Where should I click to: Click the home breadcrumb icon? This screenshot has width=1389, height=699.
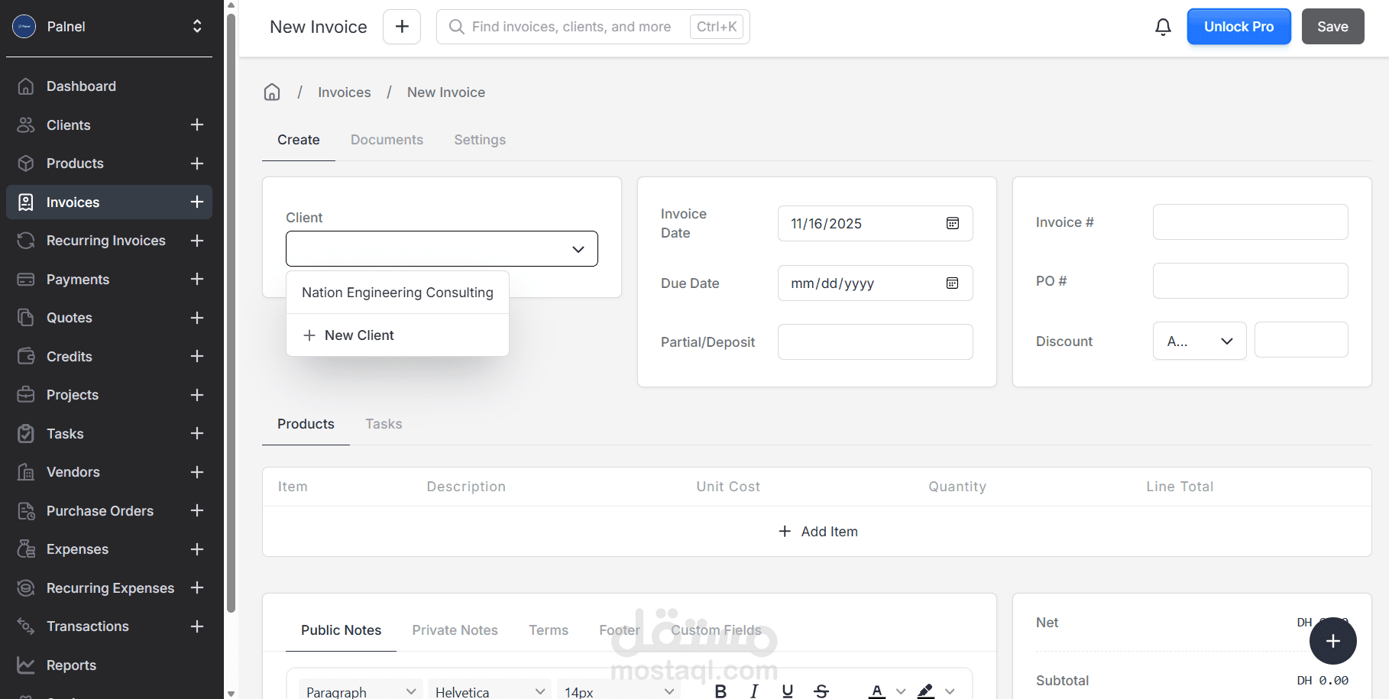point(272,92)
